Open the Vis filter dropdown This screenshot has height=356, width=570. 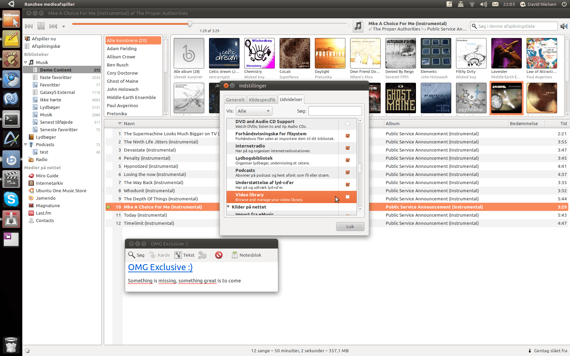[254, 111]
